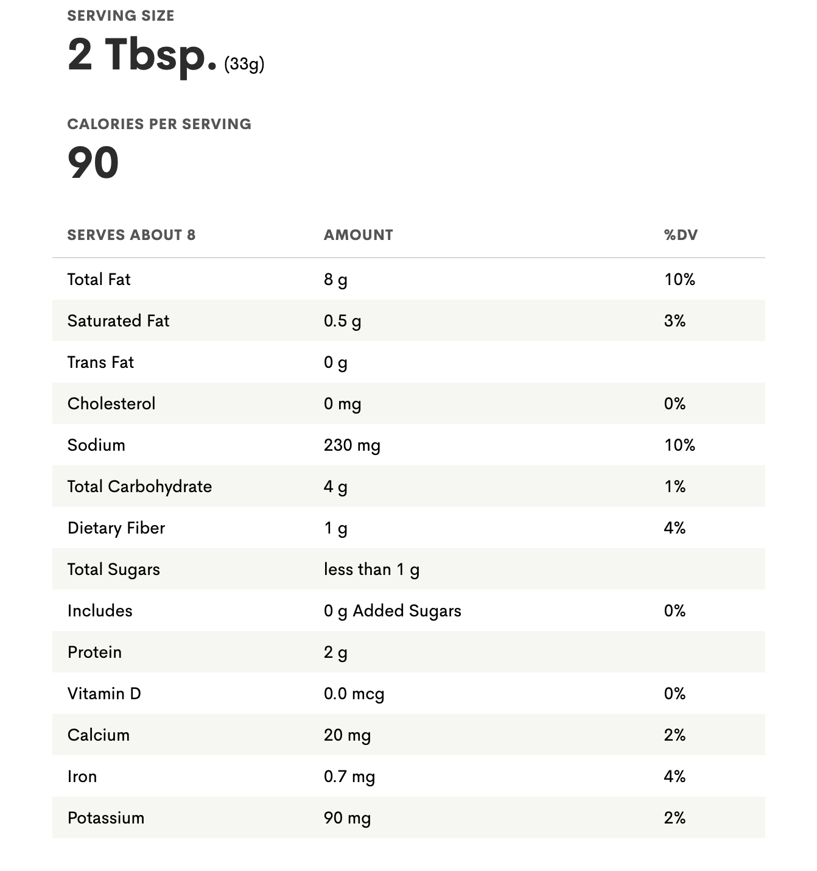The image size is (817, 871).
Task: Click the Vitamin D amount 0.0 mcg
Action: click(x=354, y=694)
